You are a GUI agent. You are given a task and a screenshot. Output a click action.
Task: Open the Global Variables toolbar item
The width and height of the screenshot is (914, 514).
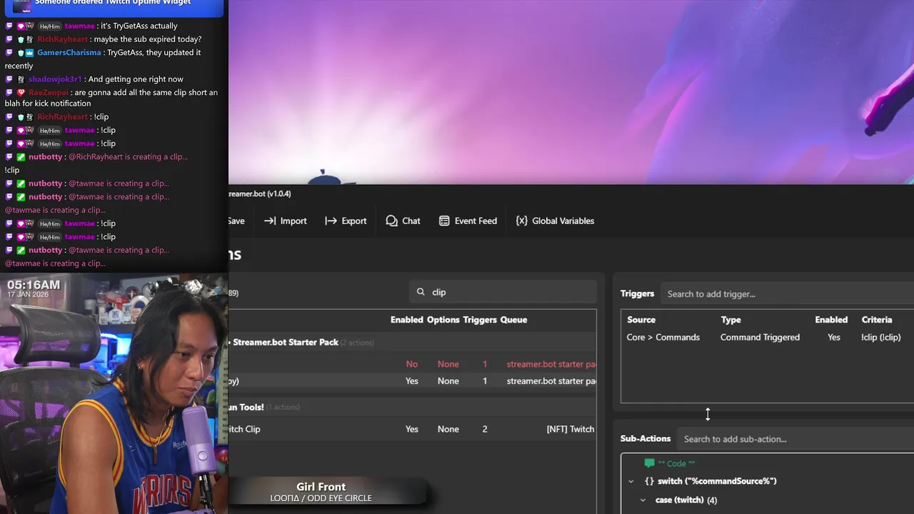555,221
